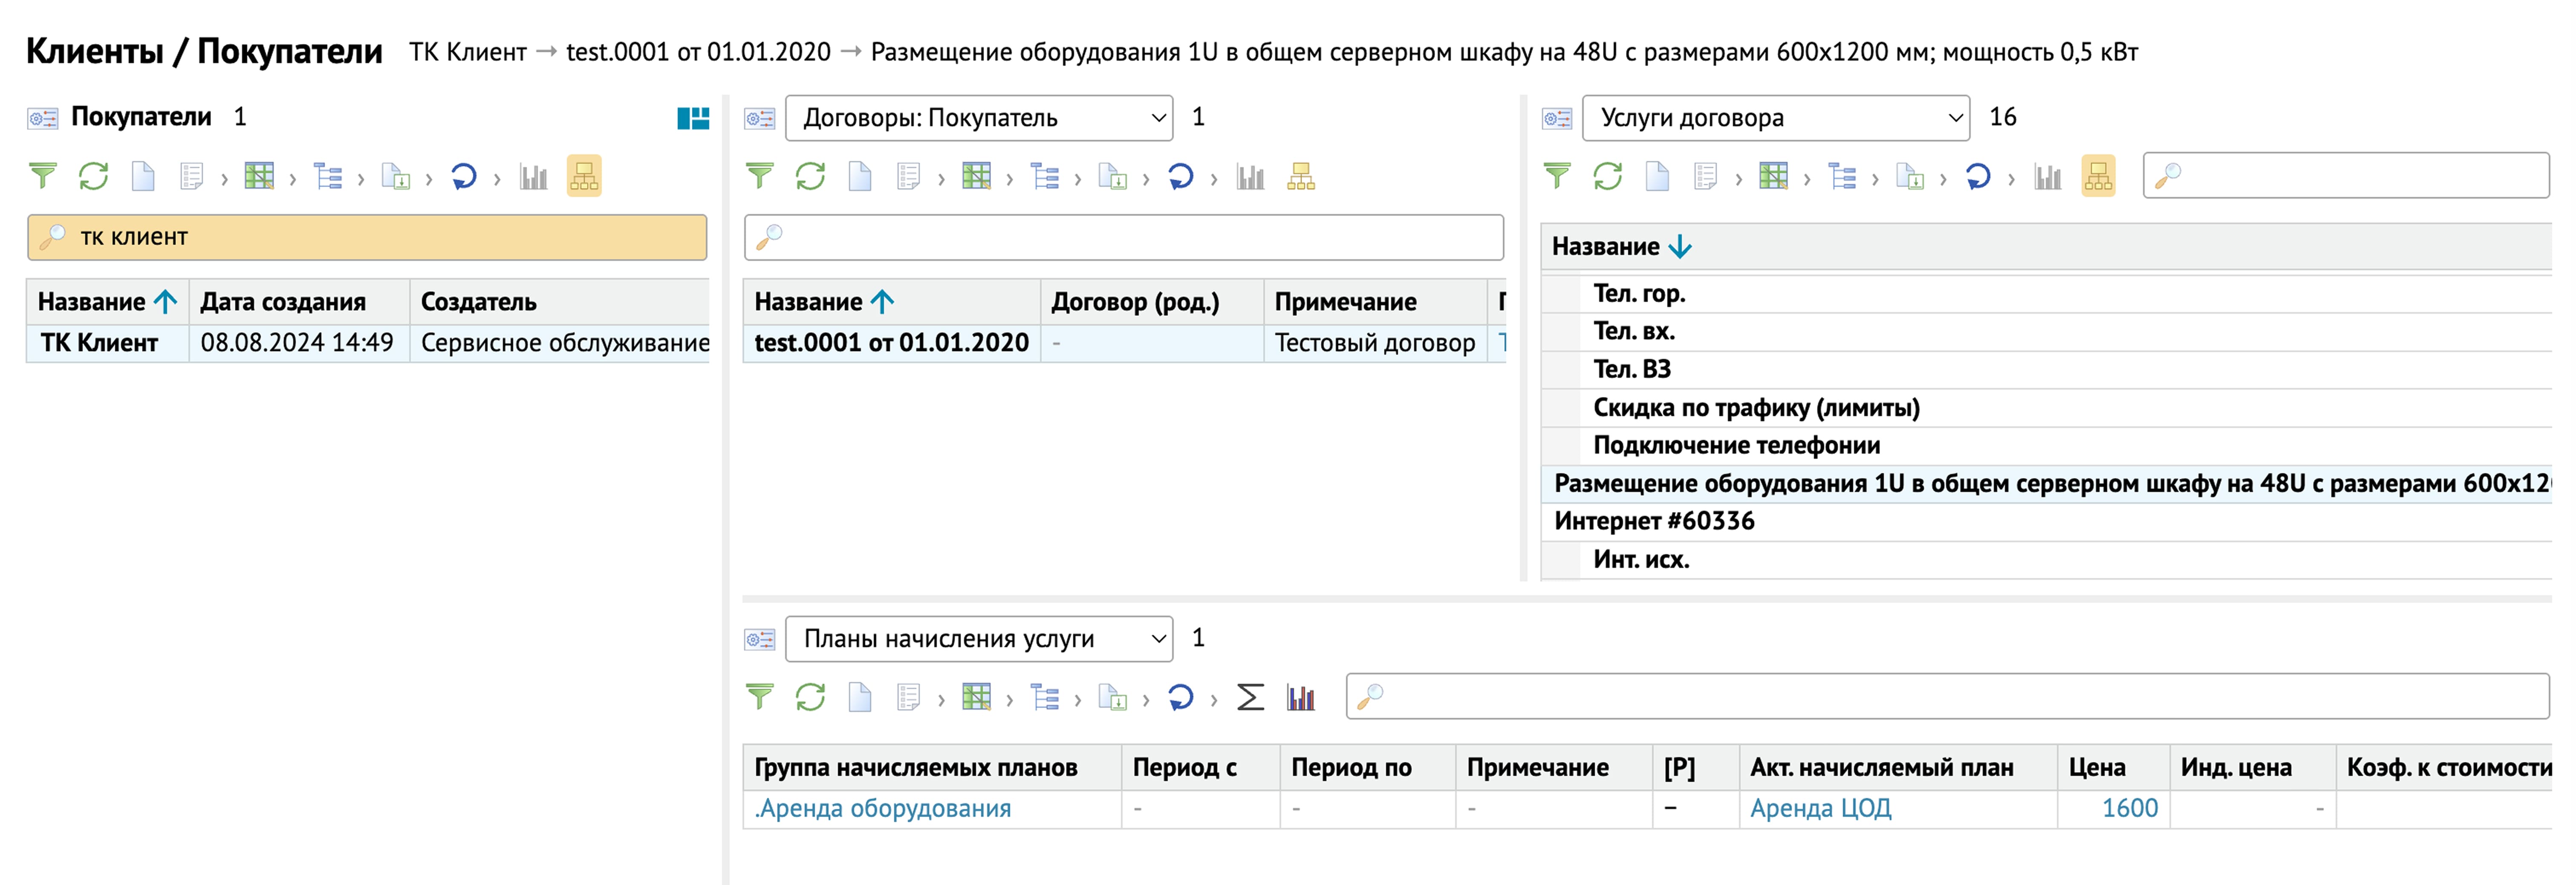Viewport: 2576px width, 885px height.
Task: Click ТК Клиент in the breadcrumb
Action: (x=468, y=52)
